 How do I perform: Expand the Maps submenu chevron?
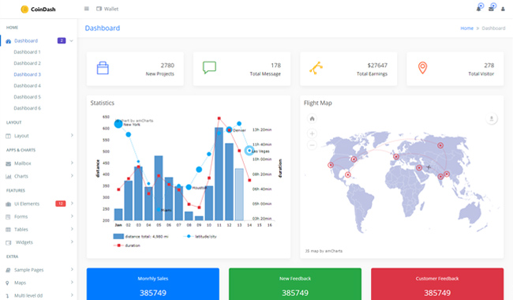click(x=72, y=282)
